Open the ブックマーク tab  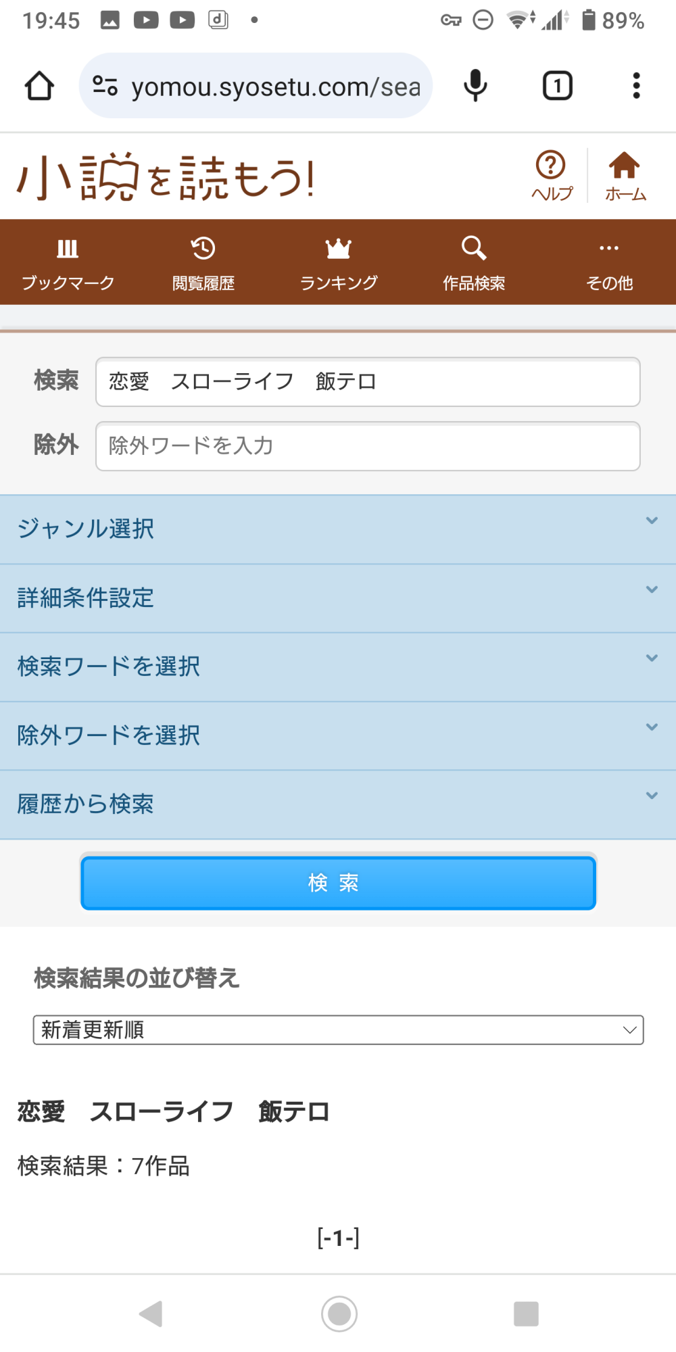(68, 262)
